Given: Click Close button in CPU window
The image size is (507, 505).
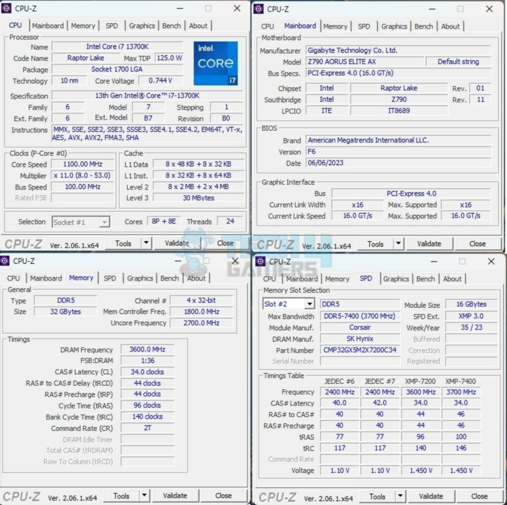Looking at the screenshot, I should 225,243.
